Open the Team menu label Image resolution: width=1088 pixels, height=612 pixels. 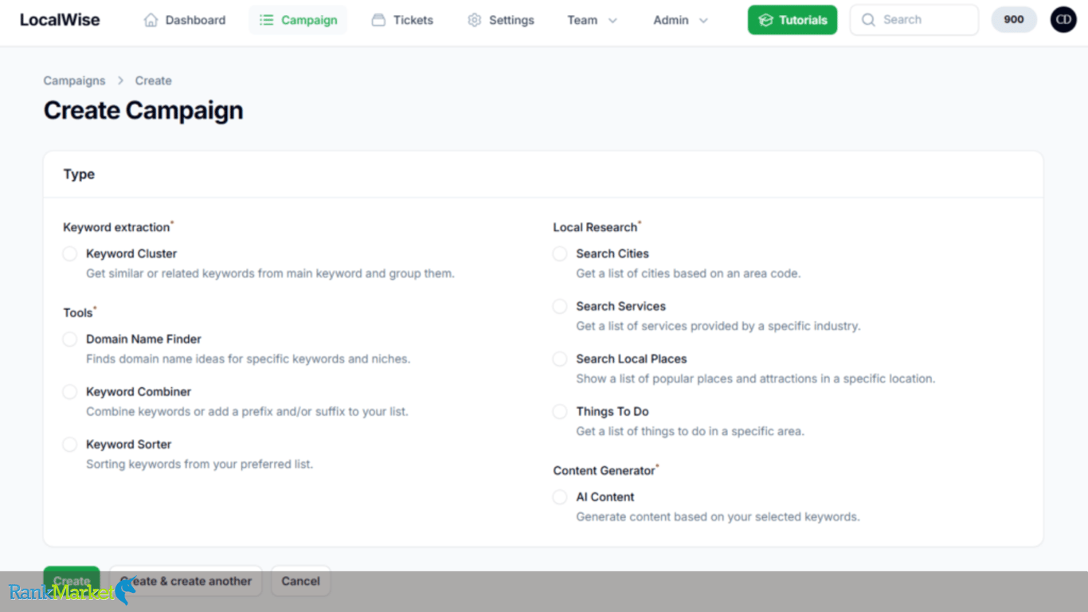[x=582, y=20]
